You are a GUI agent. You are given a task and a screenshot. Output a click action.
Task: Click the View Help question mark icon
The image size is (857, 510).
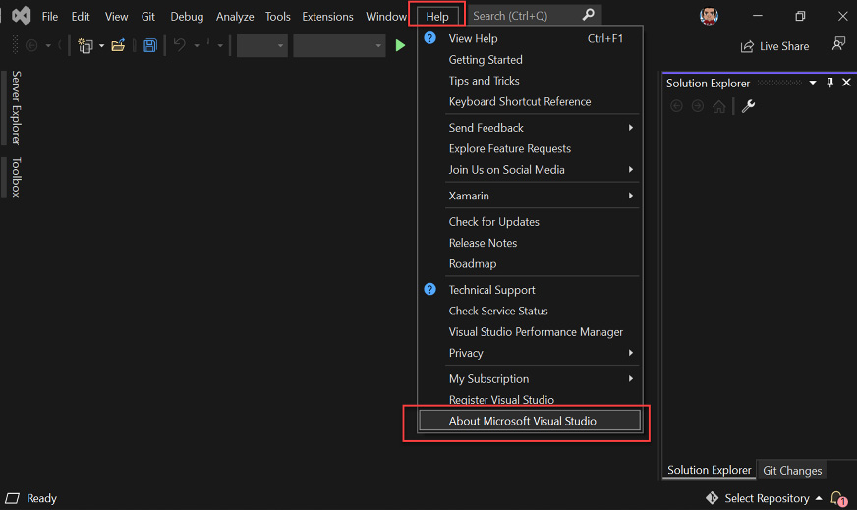click(430, 38)
